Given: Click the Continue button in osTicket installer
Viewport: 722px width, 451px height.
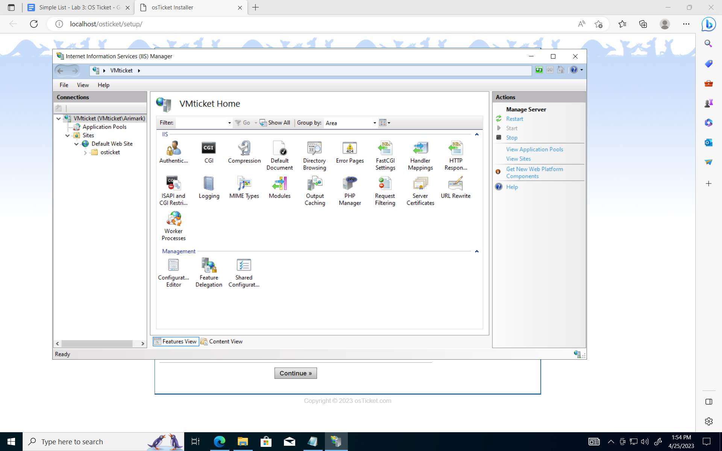Looking at the screenshot, I should 296,373.
